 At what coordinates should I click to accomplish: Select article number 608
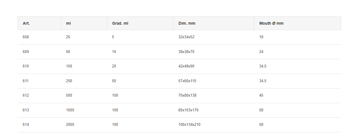coord(26,37)
